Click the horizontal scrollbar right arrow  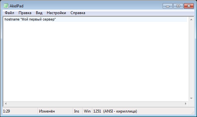(186, 104)
